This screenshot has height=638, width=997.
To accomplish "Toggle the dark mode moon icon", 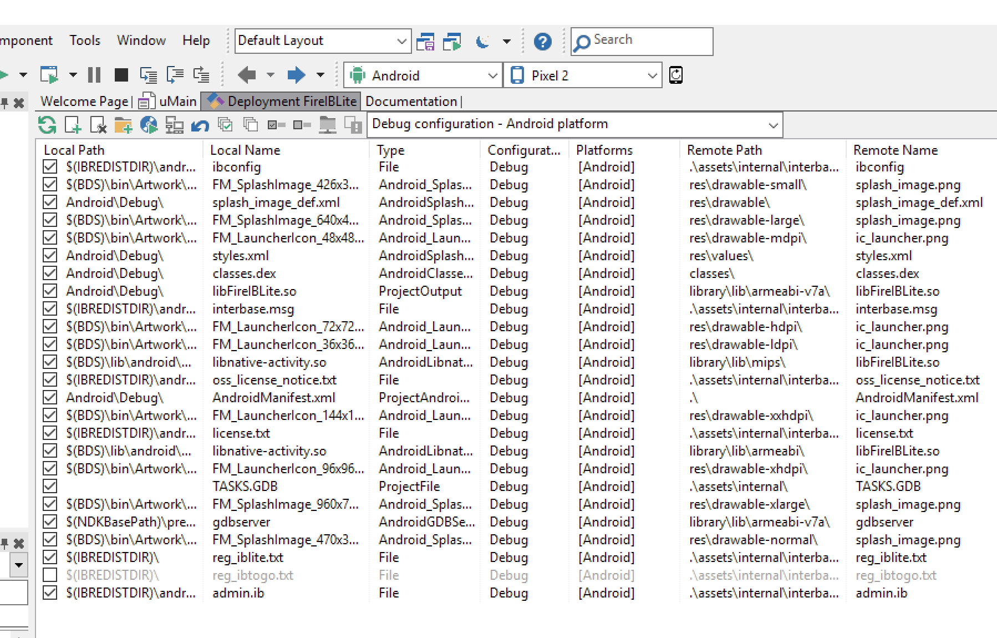I will pyautogui.click(x=482, y=42).
